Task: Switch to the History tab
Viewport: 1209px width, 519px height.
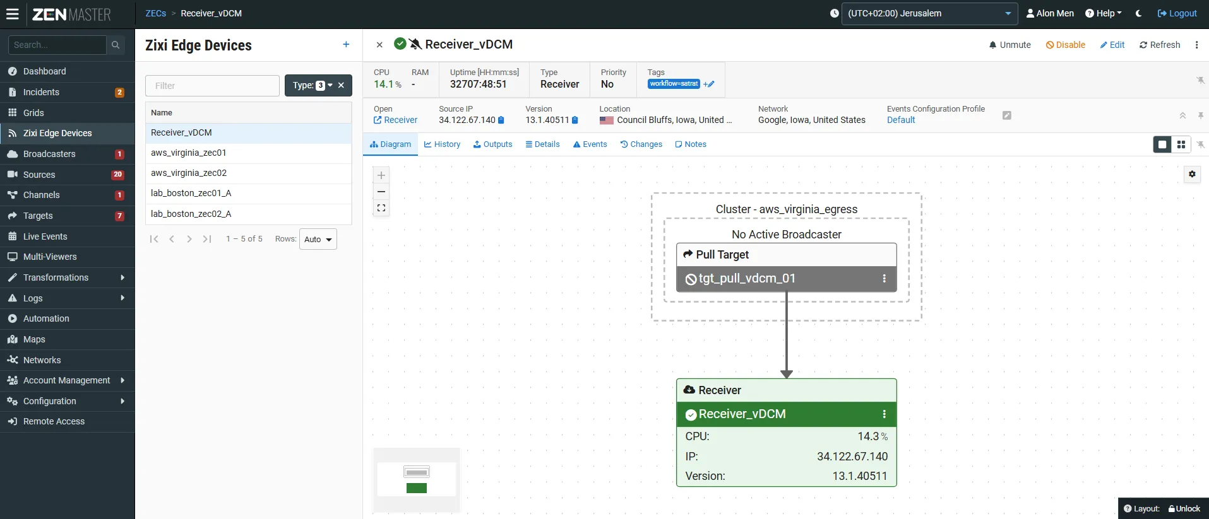Action: 442,144
